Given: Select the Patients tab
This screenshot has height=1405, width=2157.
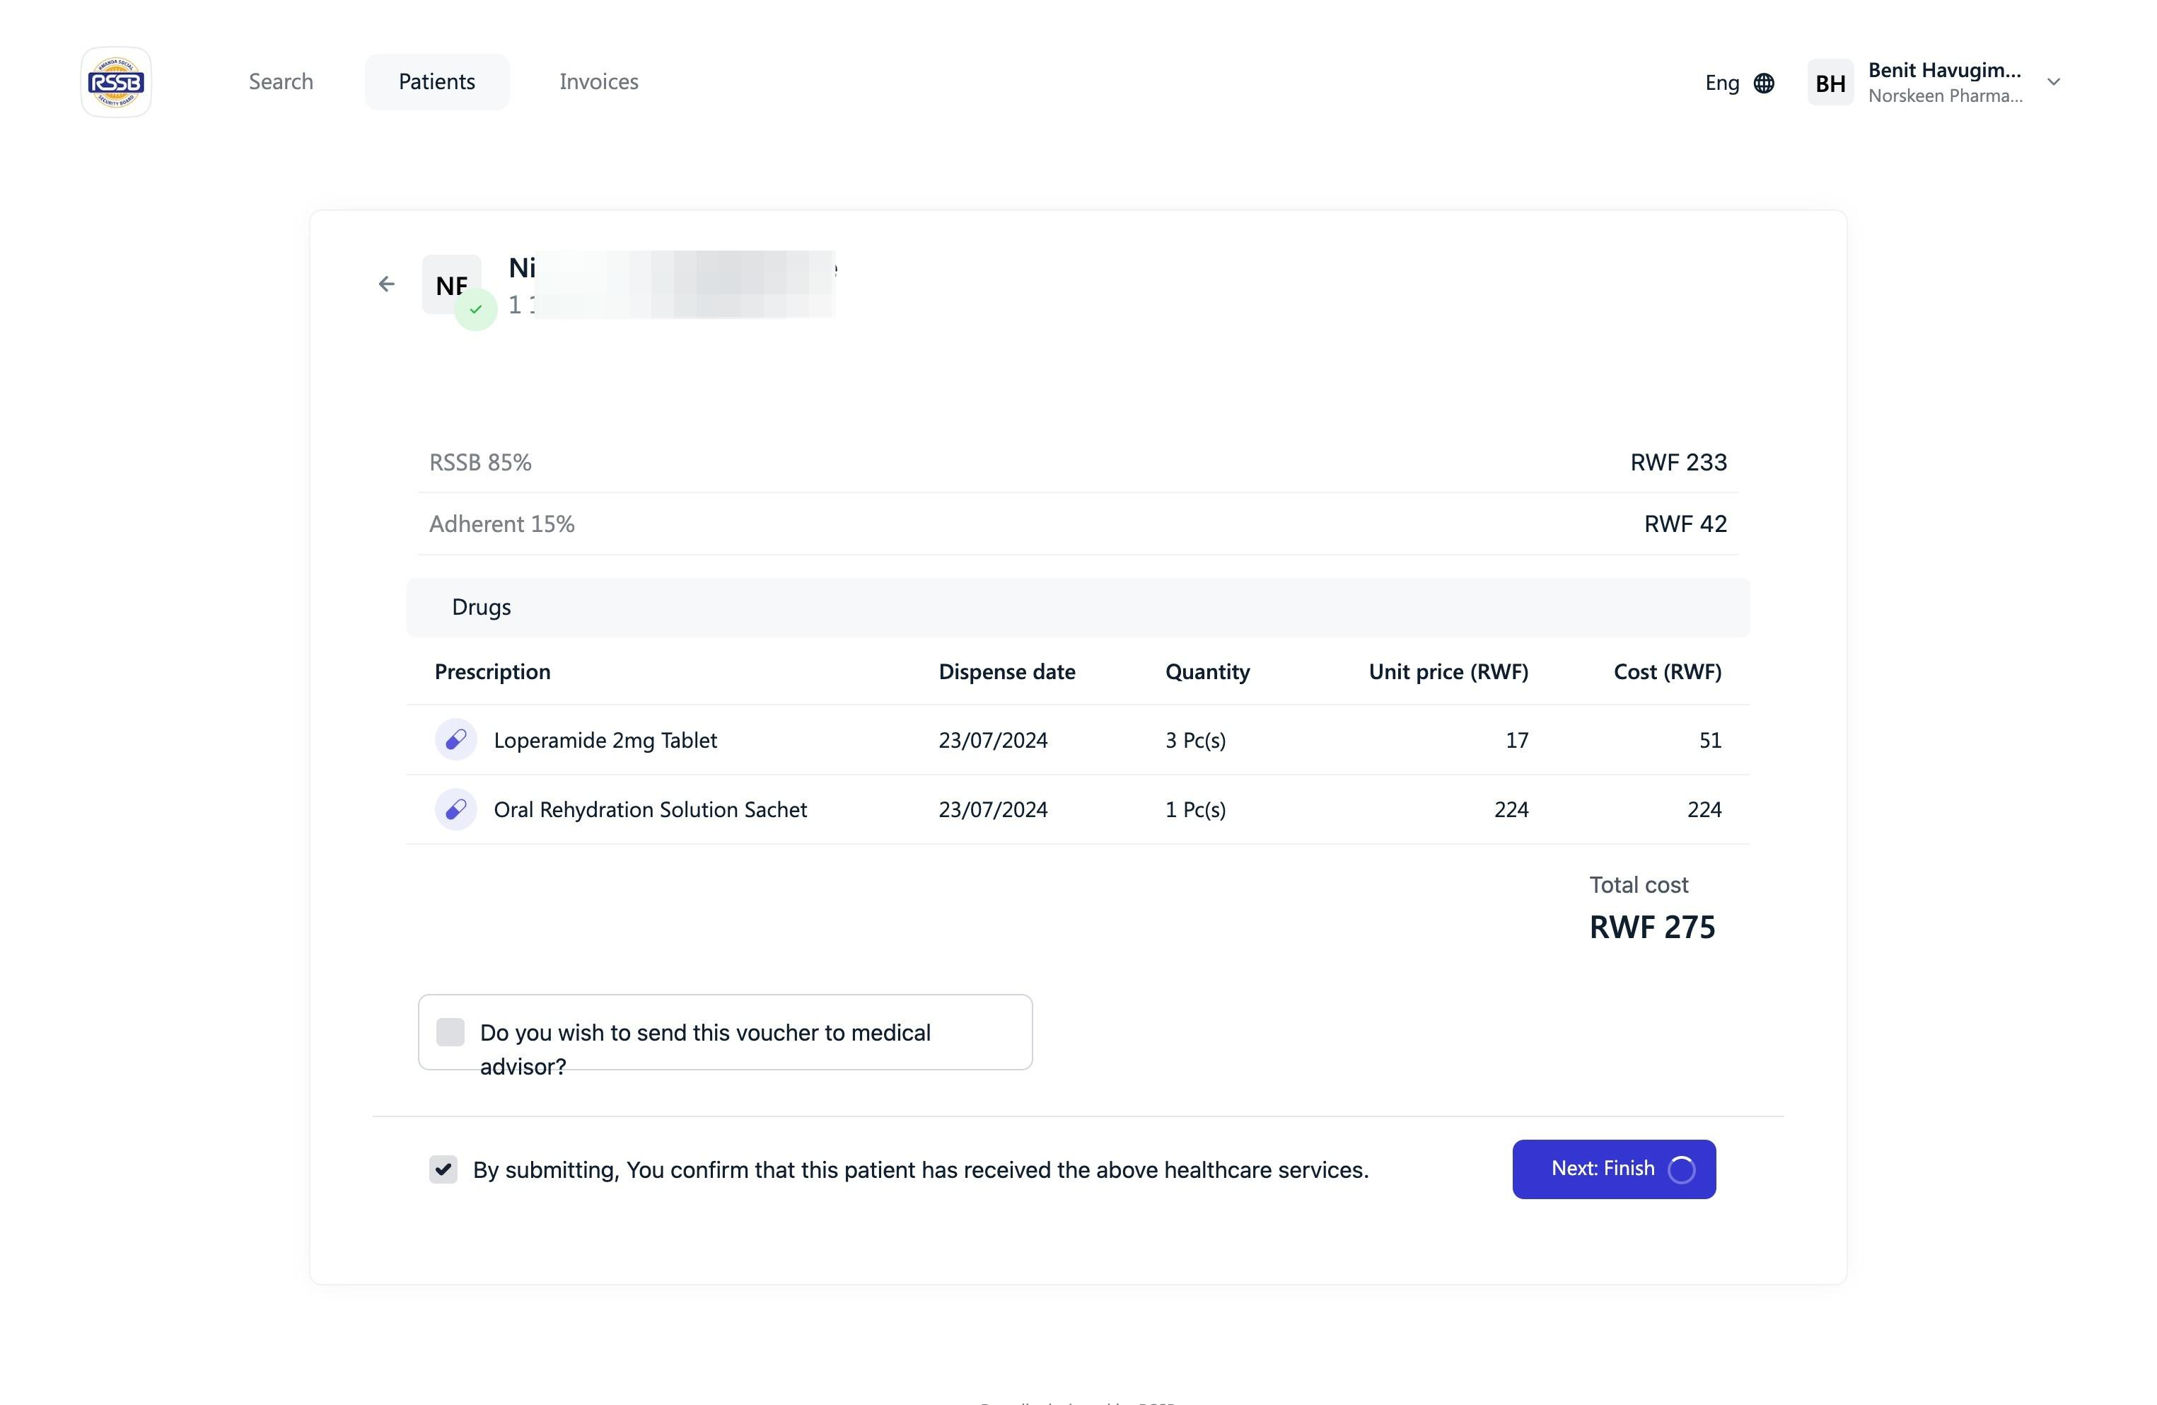Looking at the screenshot, I should coord(437,81).
